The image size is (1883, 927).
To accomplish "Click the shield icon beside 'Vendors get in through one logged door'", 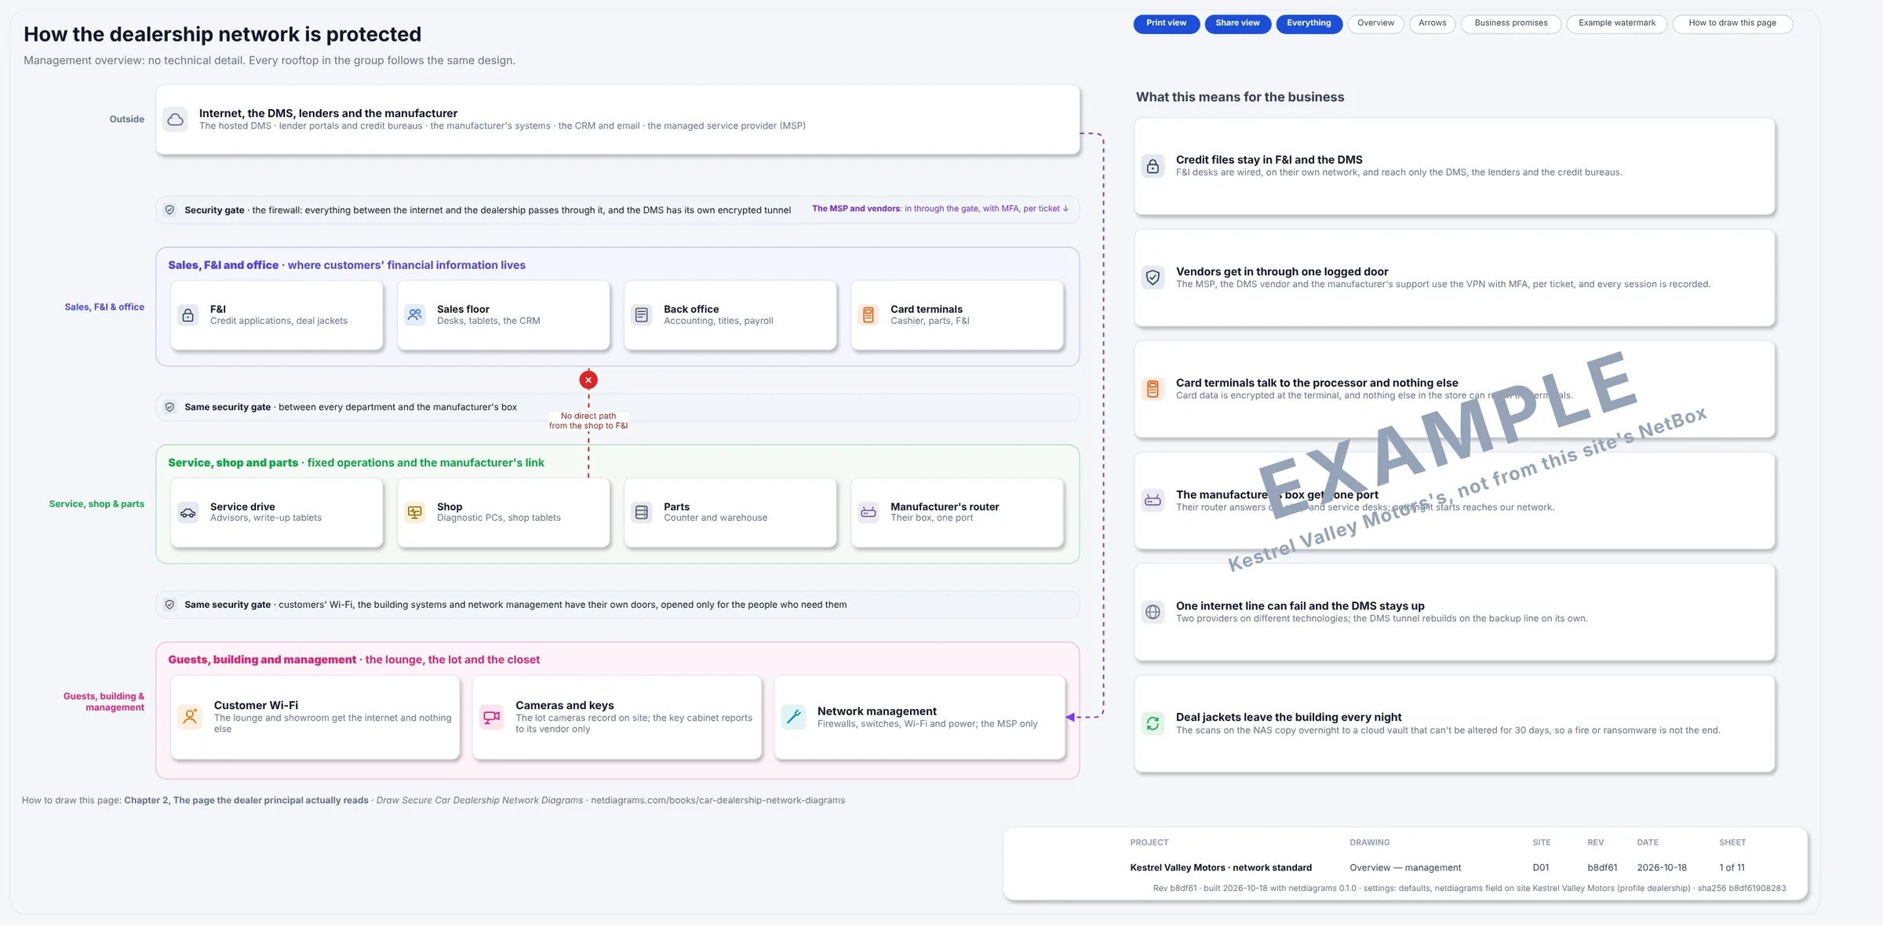I will pyautogui.click(x=1153, y=278).
